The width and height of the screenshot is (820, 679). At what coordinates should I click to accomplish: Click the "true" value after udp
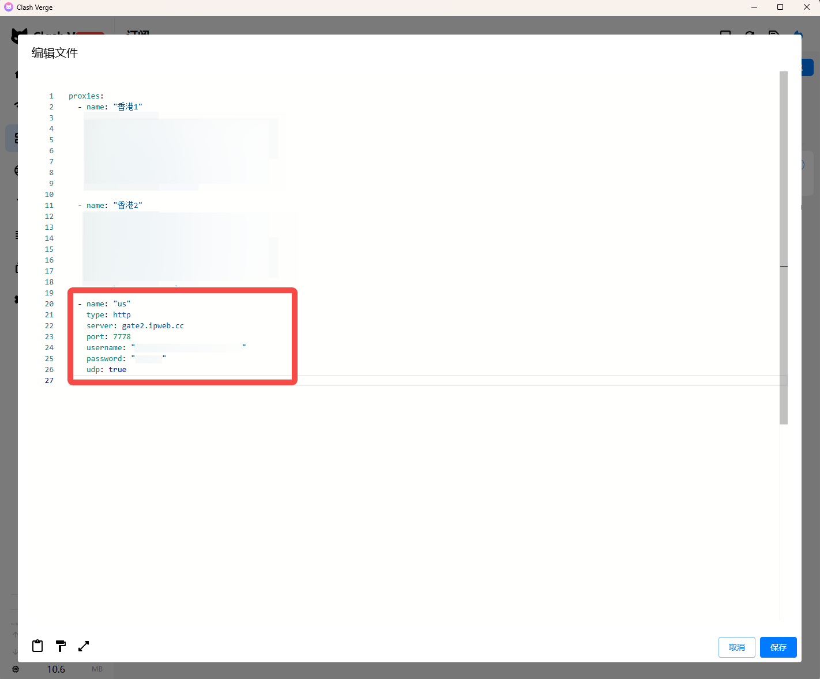pyautogui.click(x=117, y=370)
